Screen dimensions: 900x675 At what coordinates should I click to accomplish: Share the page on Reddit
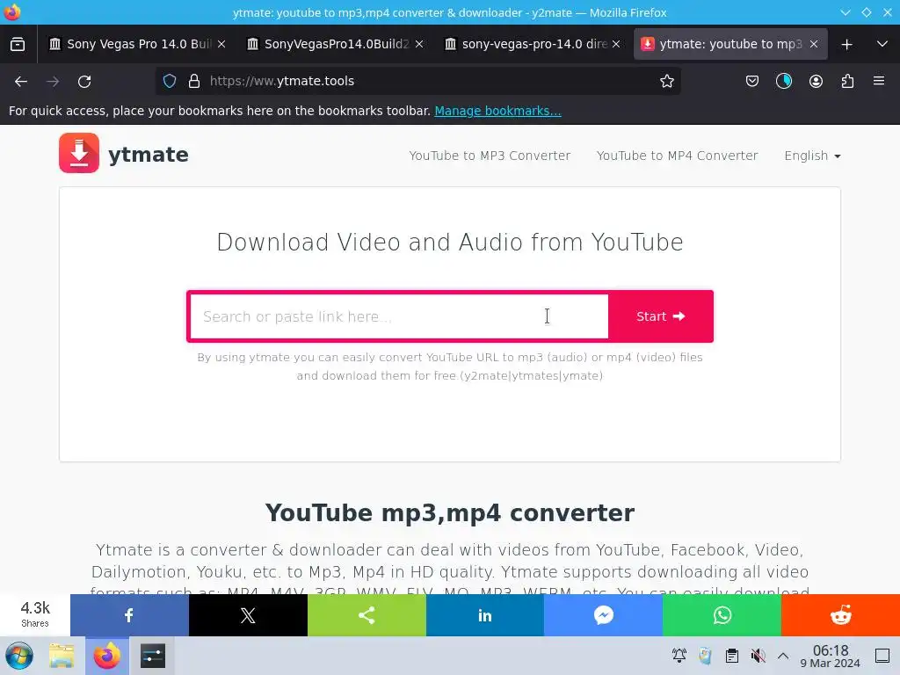click(x=840, y=615)
